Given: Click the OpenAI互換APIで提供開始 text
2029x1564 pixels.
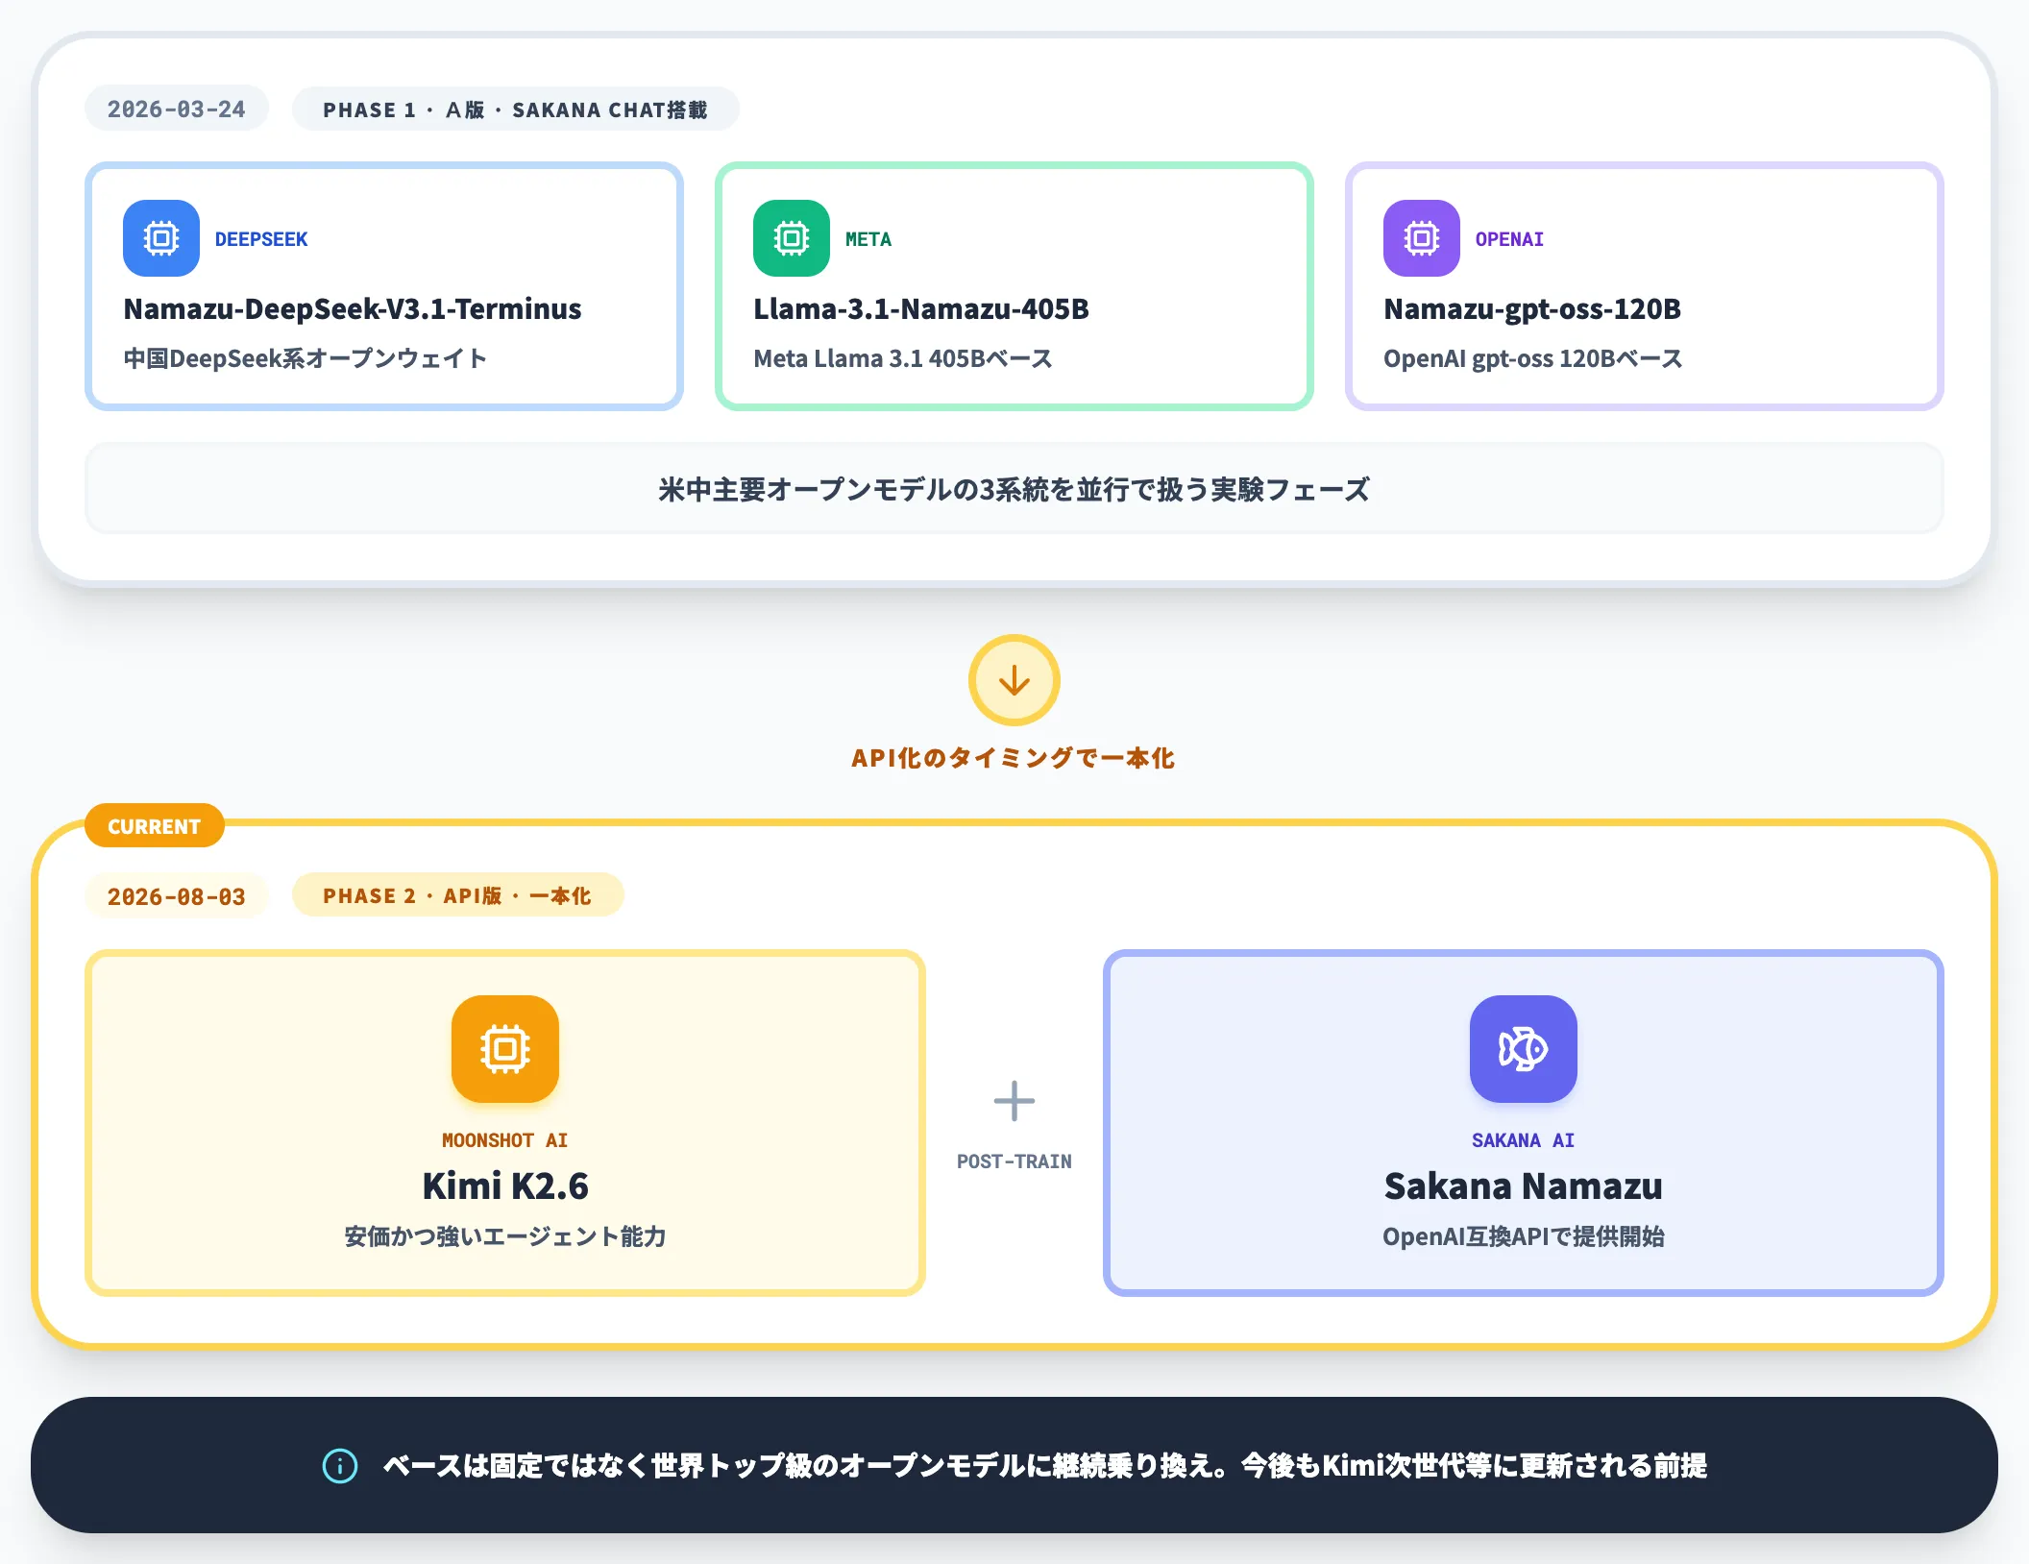Looking at the screenshot, I should [x=1524, y=1236].
